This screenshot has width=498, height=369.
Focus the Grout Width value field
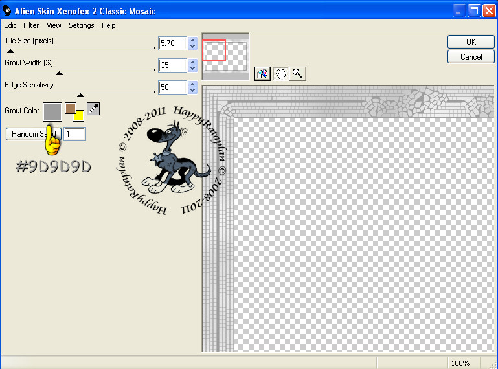pos(172,65)
